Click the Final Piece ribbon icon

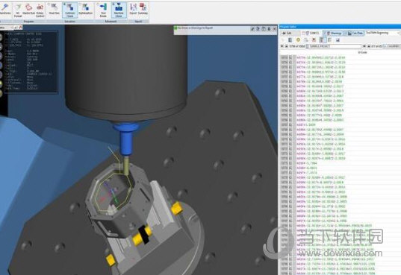coord(55,9)
